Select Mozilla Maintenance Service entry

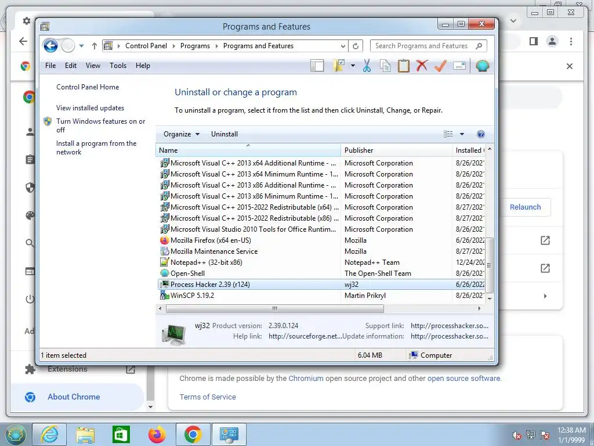pyautogui.click(x=321, y=251)
